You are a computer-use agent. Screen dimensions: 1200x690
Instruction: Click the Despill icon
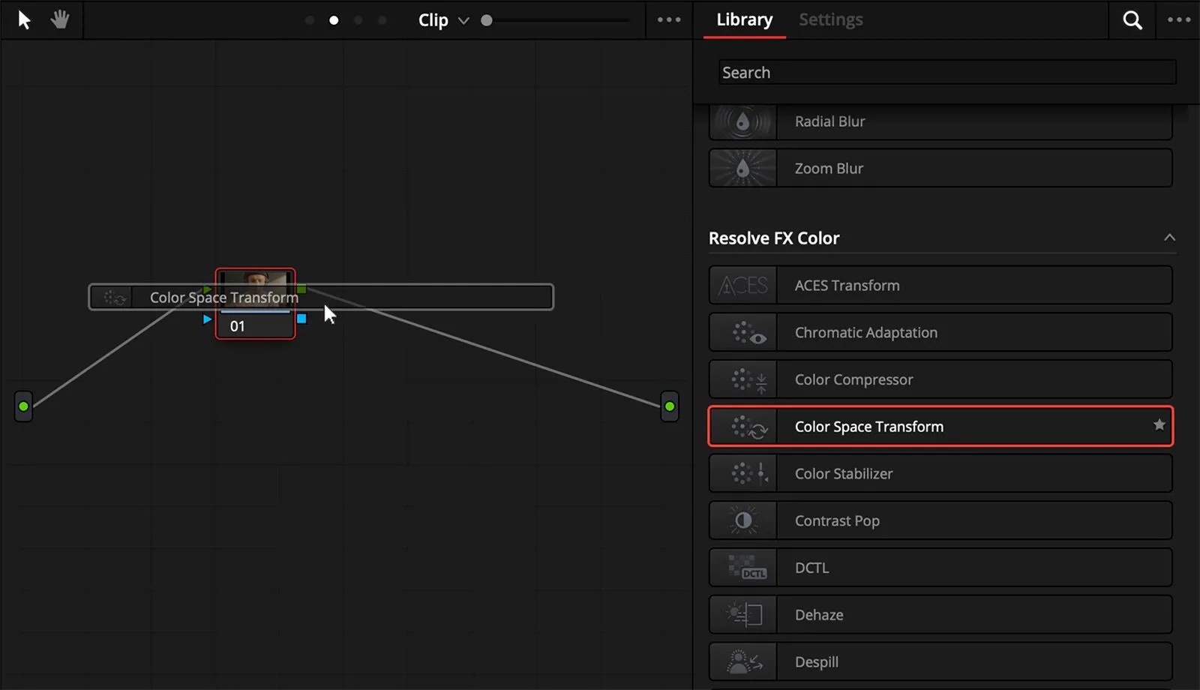point(742,662)
